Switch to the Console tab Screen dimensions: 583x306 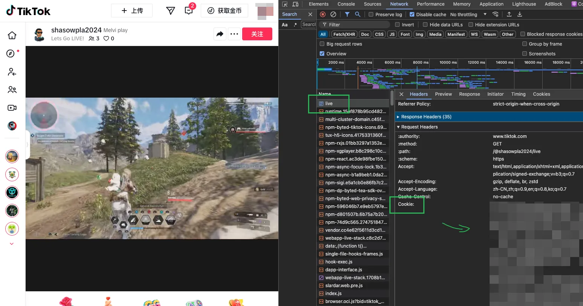point(346,4)
